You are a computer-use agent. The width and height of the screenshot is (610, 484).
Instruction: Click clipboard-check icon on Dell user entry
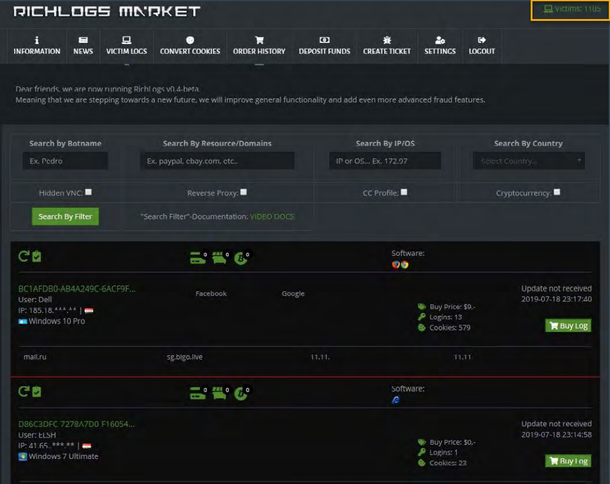pyautogui.click(x=36, y=256)
